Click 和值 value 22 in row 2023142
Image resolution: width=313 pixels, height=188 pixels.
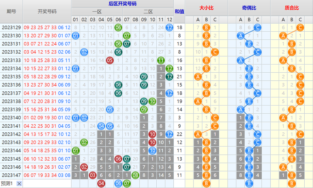(179, 134)
